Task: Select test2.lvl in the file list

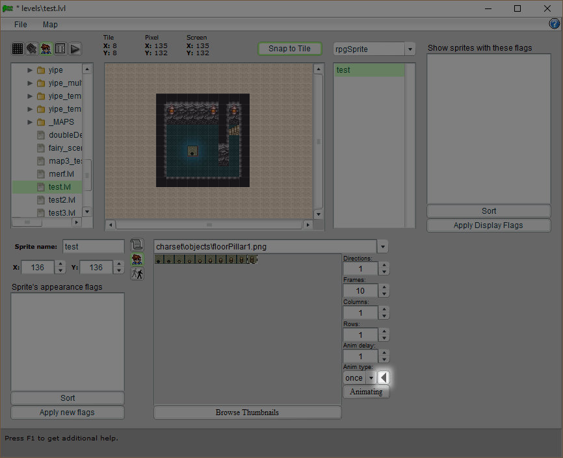Action: (62, 200)
